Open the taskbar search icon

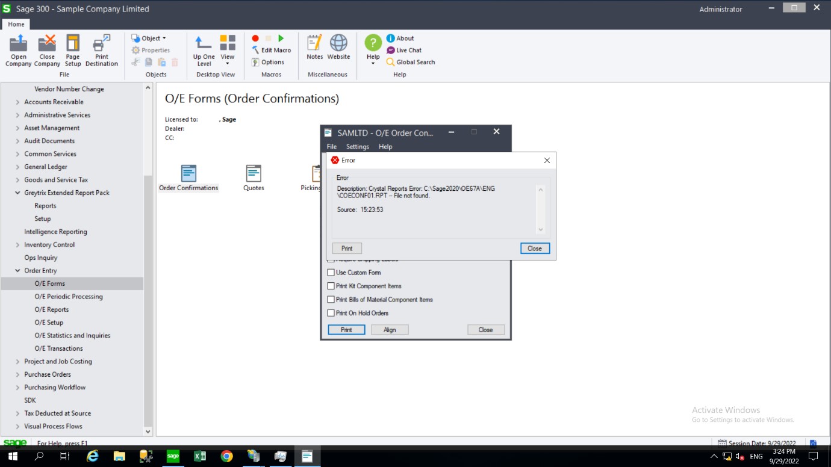[x=39, y=456]
